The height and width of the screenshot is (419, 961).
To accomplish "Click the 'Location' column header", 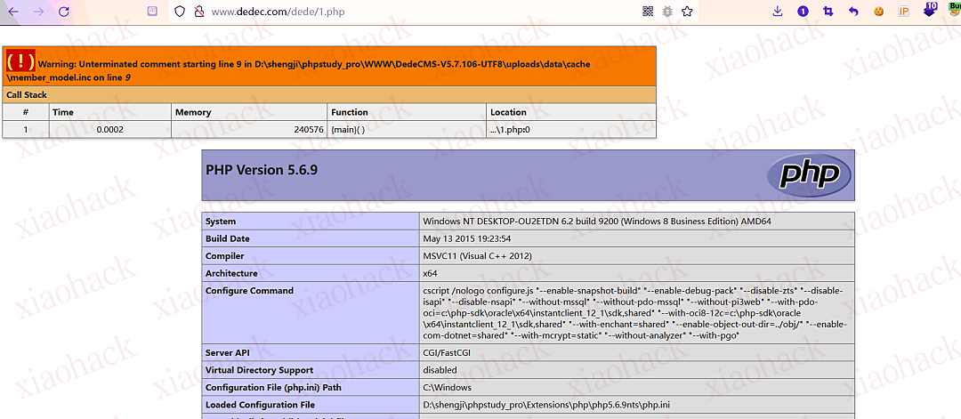I will point(571,112).
